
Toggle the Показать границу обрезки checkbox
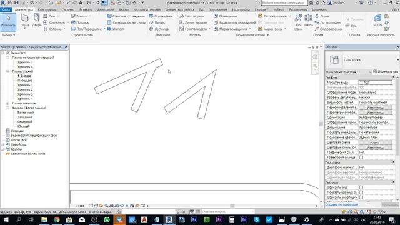361,192
